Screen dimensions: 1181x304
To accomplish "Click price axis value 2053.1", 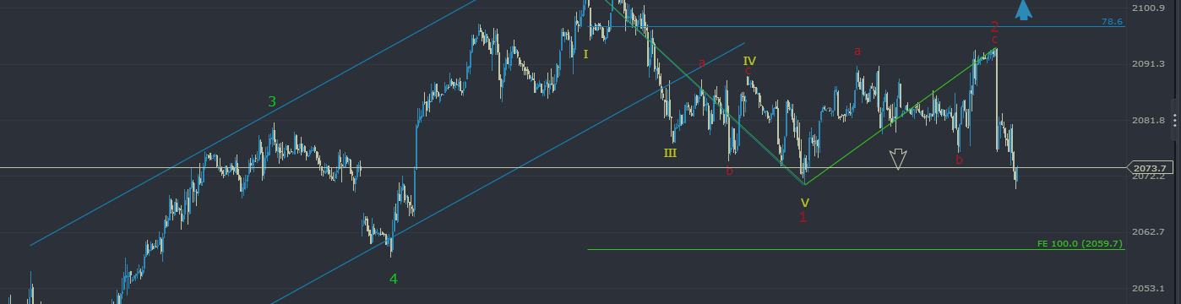I will [x=1148, y=288].
